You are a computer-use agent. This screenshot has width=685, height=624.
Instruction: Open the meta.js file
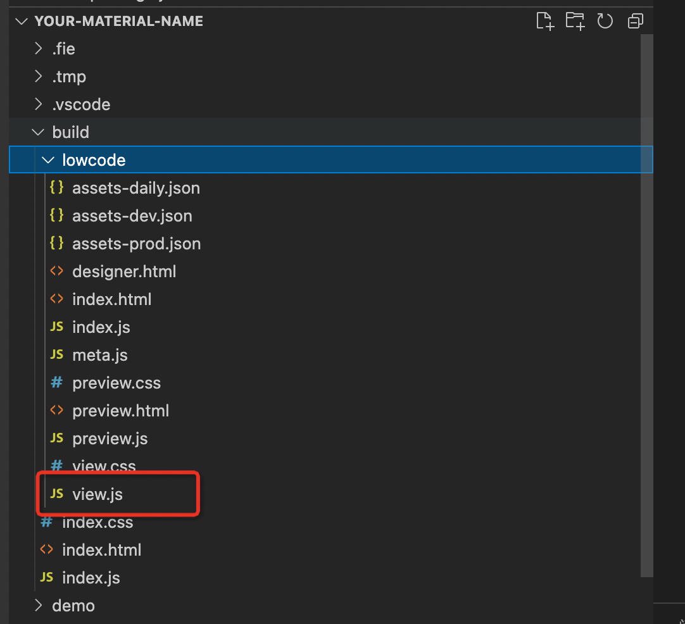pos(100,355)
